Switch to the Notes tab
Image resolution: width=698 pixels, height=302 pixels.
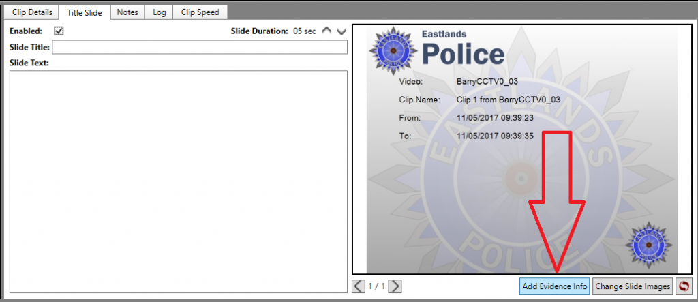click(x=127, y=12)
